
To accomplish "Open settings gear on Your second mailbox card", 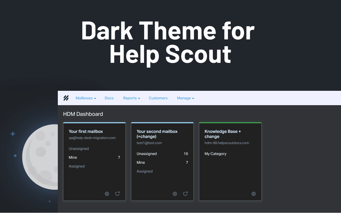I will (x=175, y=194).
